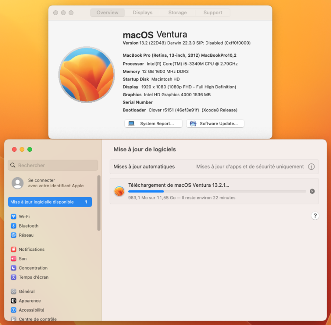Click the info icon beside automatic updates
Viewport: 331px width, 325px height.
312,167
